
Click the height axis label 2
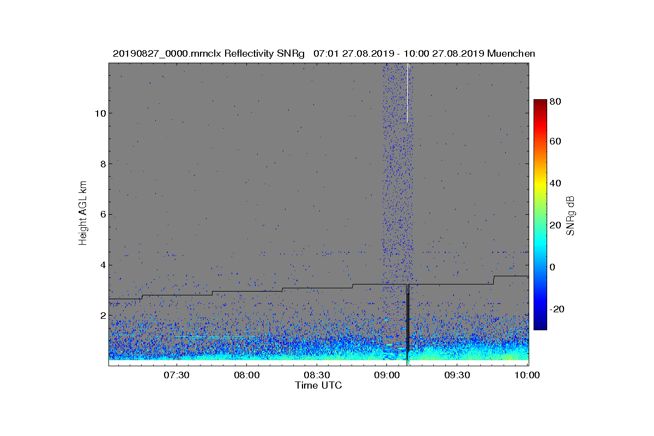(102, 316)
